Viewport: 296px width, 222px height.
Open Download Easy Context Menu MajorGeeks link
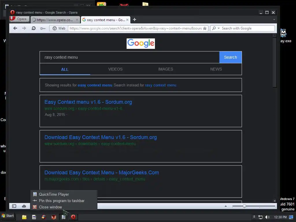[101, 173]
